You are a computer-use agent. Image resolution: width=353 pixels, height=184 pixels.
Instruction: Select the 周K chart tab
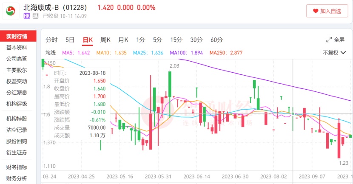105,40
